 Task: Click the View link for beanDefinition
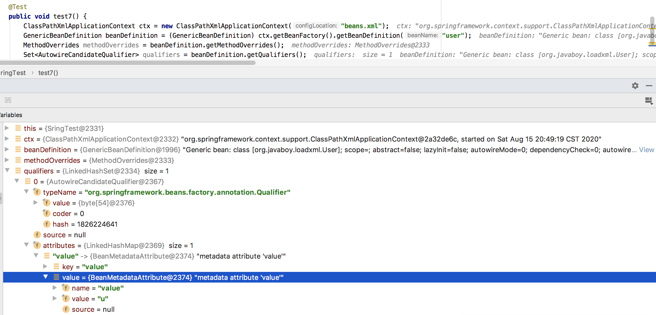(x=646, y=150)
